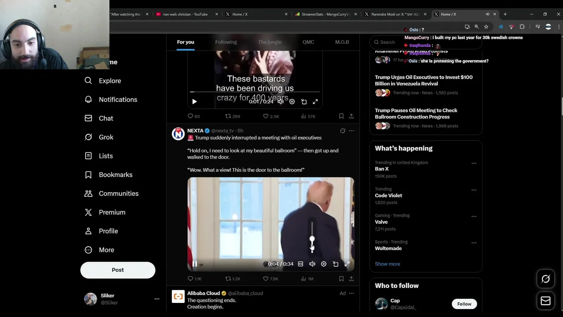Focus the X Search field
563x317 pixels.
pos(426,42)
